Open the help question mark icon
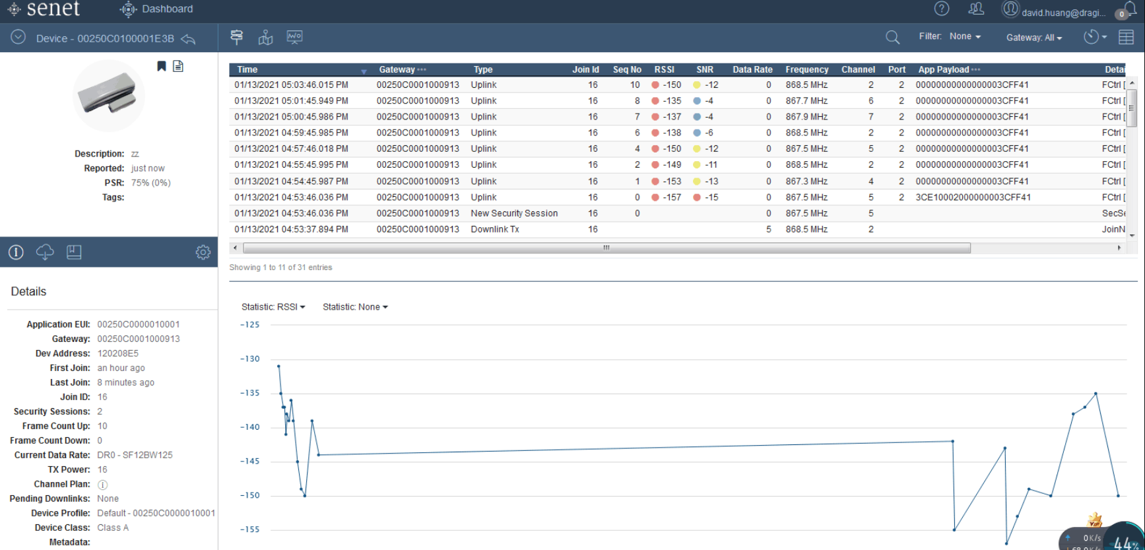 pyautogui.click(x=942, y=9)
